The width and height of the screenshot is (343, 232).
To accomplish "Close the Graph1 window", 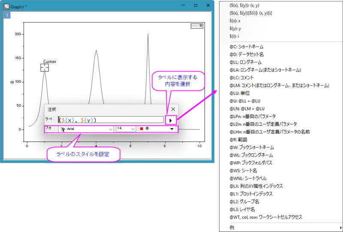I will click(208, 6).
